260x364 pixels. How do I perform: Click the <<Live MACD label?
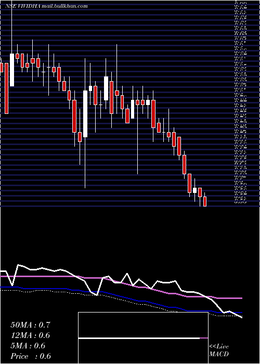pyautogui.click(x=219, y=350)
